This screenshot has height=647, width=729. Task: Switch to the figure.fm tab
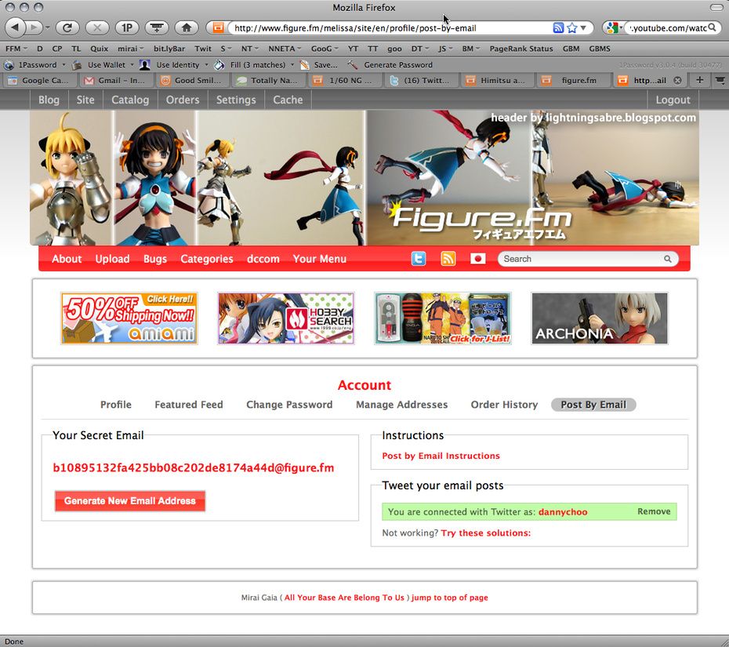[x=574, y=81]
